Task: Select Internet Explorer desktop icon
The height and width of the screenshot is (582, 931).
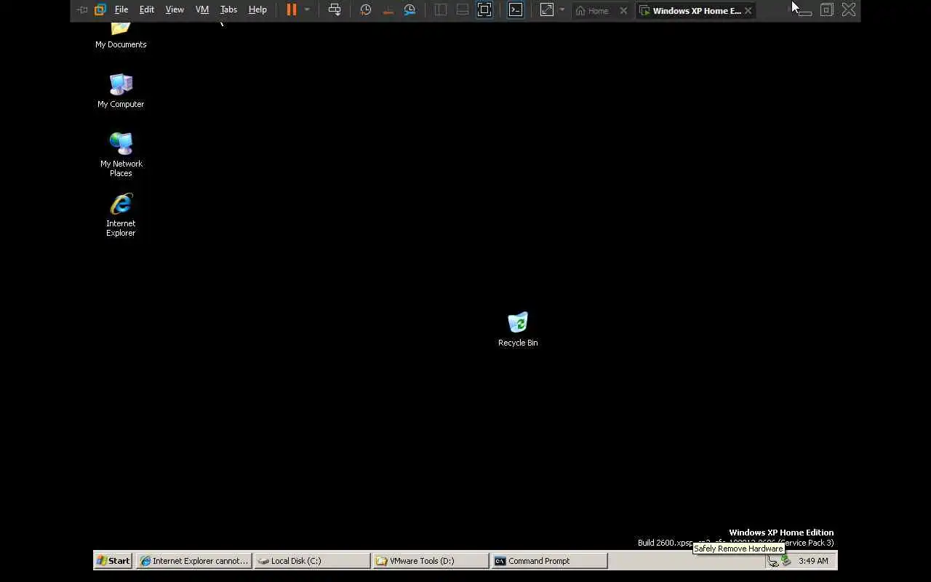Action: [x=121, y=215]
